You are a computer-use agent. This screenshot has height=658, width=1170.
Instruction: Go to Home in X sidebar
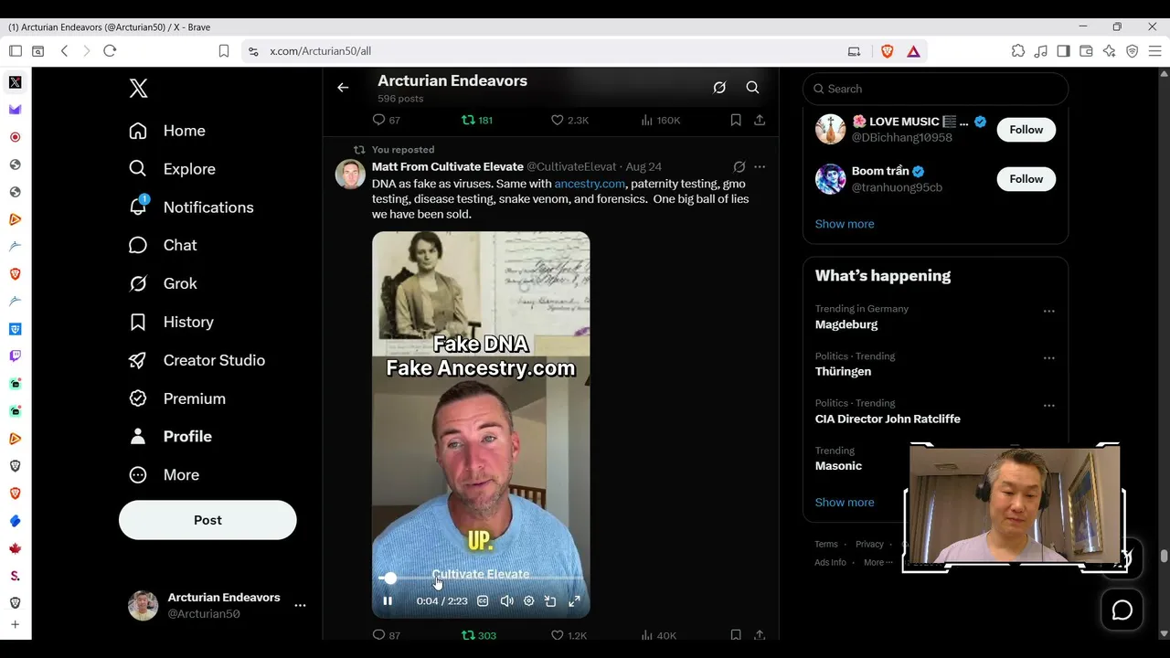pyautogui.click(x=167, y=131)
